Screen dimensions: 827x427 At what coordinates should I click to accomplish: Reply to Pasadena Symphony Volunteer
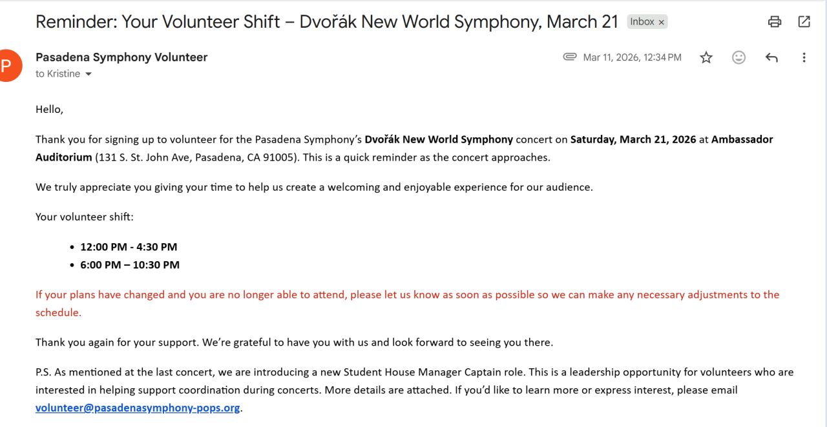[x=771, y=57]
